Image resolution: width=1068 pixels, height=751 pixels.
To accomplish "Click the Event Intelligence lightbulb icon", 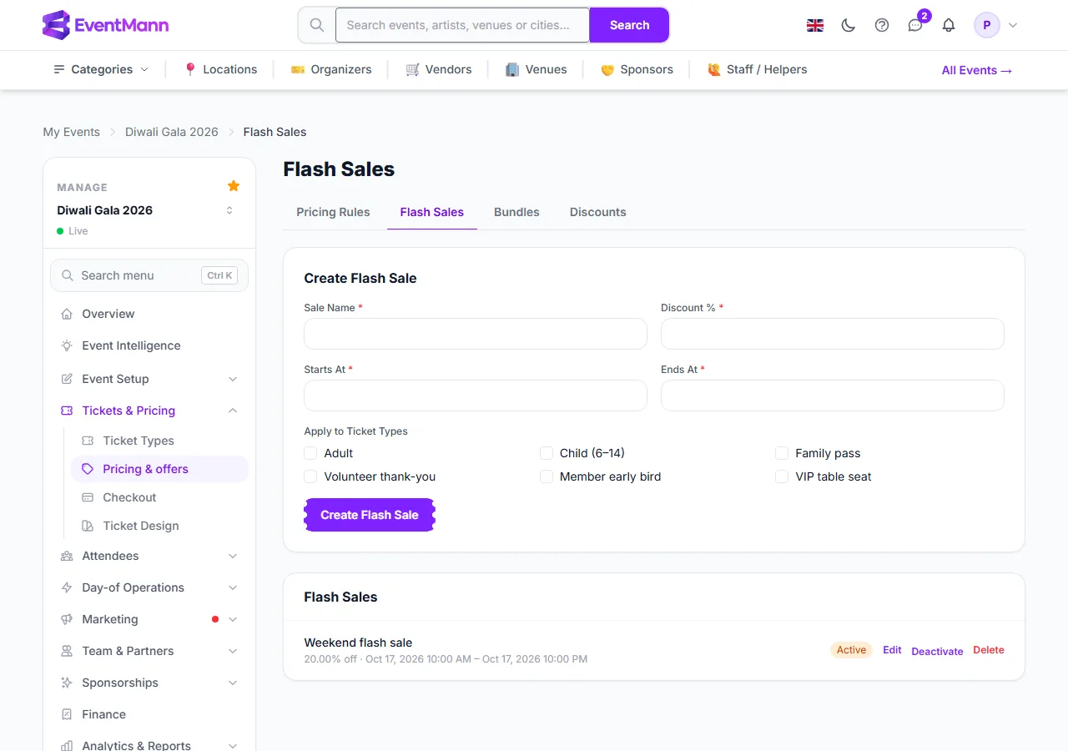I will click(x=67, y=345).
